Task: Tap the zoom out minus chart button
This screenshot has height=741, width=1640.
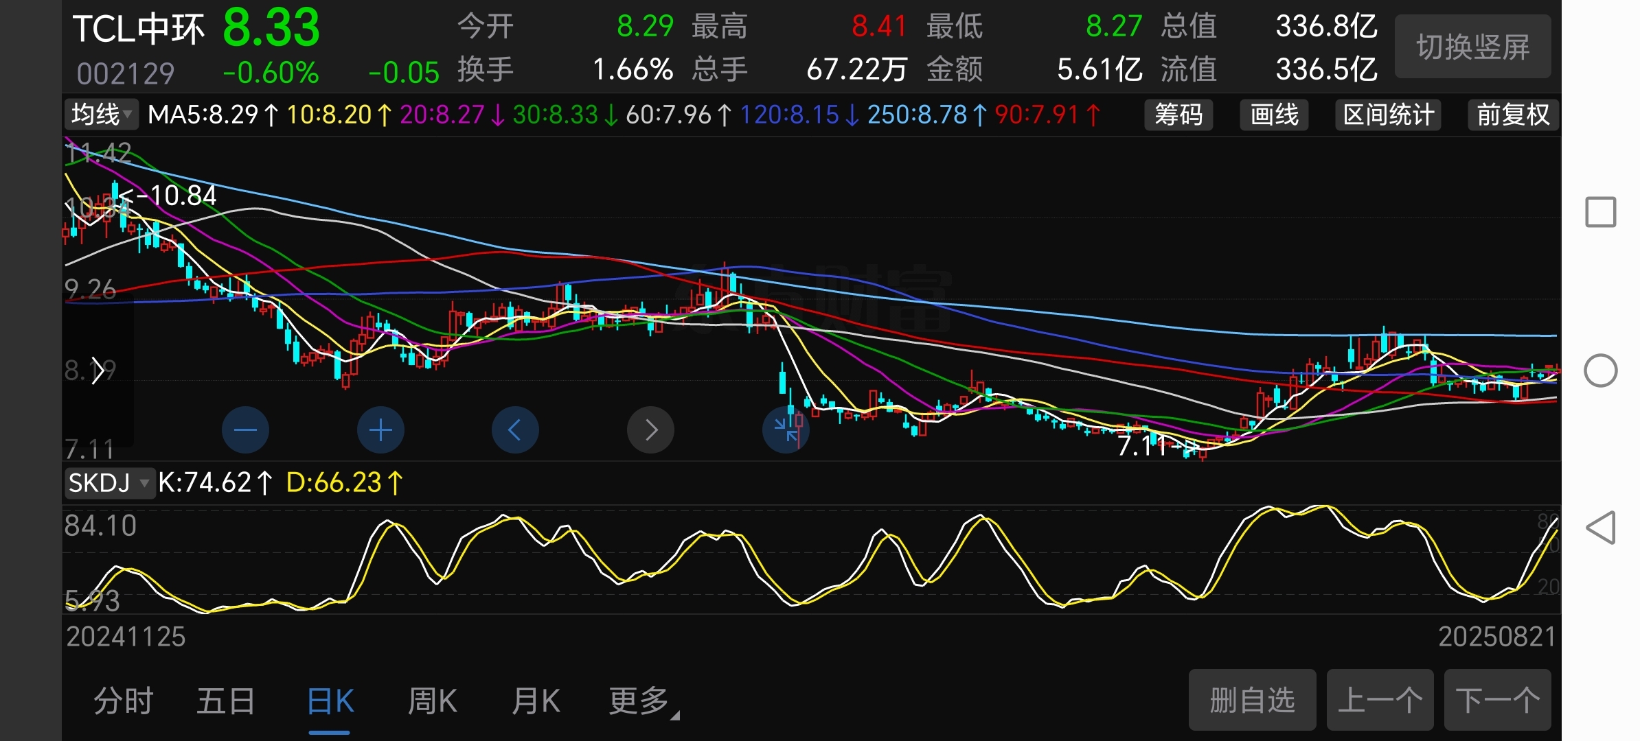Action: (x=245, y=430)
